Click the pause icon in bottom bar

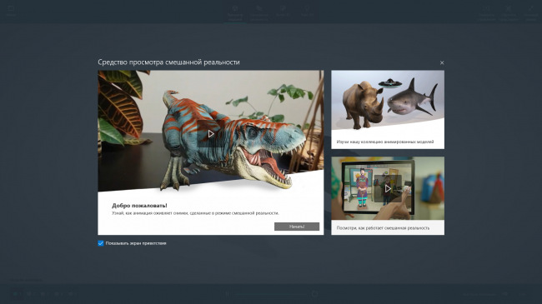[x=227, y=294]
